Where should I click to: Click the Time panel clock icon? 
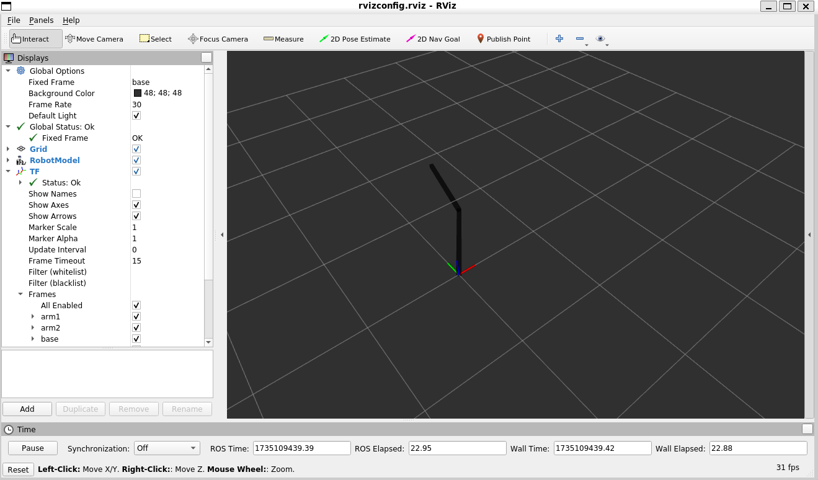pyautogui.click(x=9, y=429)
